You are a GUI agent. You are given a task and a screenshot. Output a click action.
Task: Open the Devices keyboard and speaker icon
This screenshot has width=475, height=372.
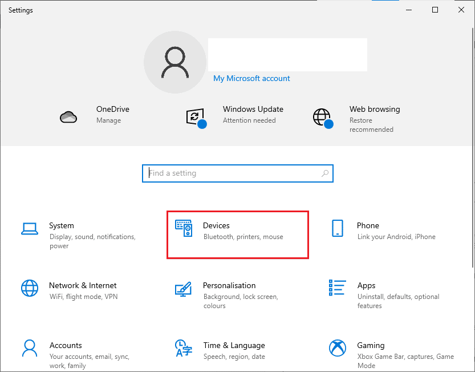tap(184, 228)
